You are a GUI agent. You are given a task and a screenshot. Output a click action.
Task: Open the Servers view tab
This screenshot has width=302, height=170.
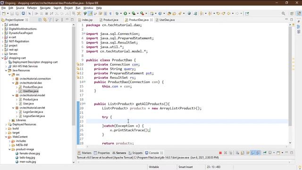click(119, 153)
